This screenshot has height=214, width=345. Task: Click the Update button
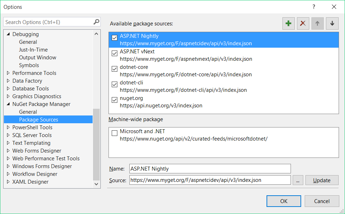[322, 180]
